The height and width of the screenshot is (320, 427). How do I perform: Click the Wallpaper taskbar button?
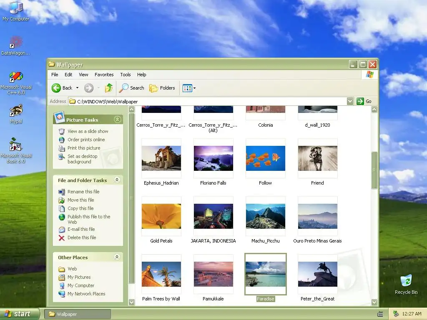[78, 314]
